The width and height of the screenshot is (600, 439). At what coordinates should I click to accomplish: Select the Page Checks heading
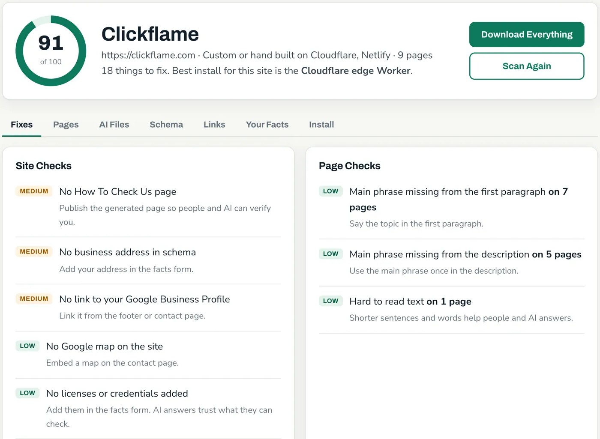click(x=350, y=166)
